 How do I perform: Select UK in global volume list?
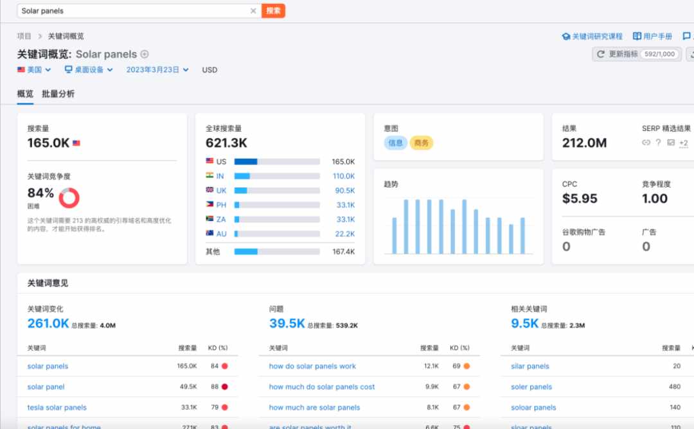coord(221,191)
